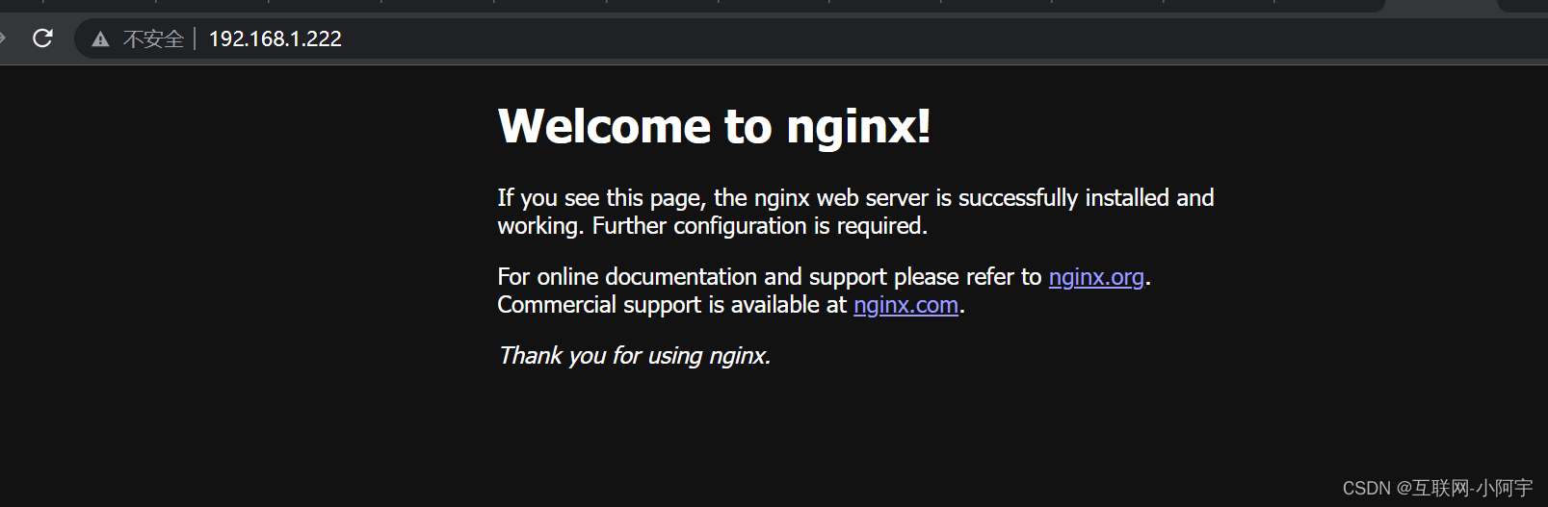1548x507 pixels.
Task: Click the "Further configuration is required" text
Action: (x=759, y=226)
